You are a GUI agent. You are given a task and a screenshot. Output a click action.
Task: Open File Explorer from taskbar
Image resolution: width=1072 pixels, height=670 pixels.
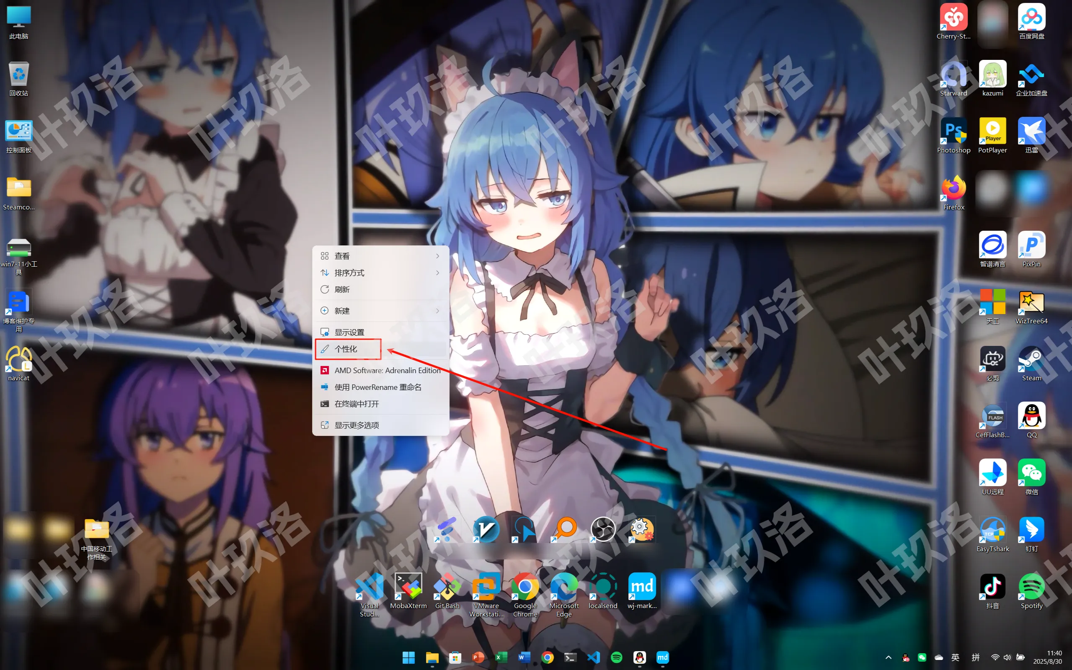(432, 657)
